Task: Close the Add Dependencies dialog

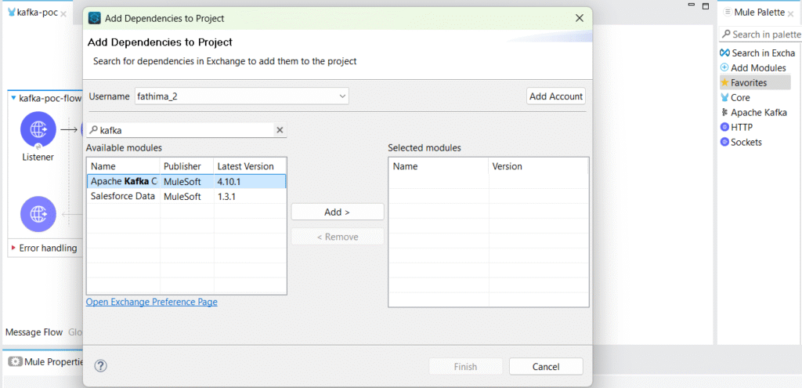Action: pyautogui.click(x=580, y=19)
